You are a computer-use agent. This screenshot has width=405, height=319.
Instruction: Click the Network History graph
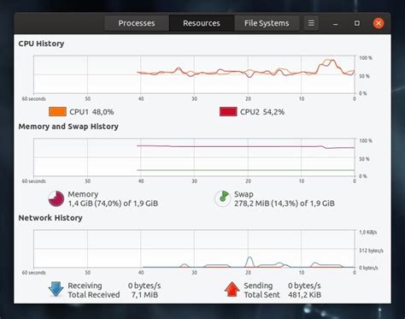194,249
